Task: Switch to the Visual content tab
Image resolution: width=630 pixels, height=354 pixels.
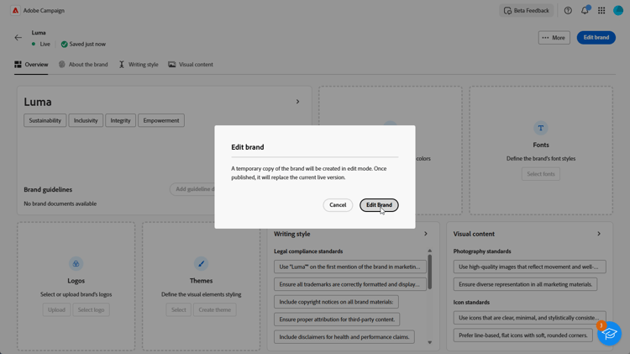Action: point(191,65)
